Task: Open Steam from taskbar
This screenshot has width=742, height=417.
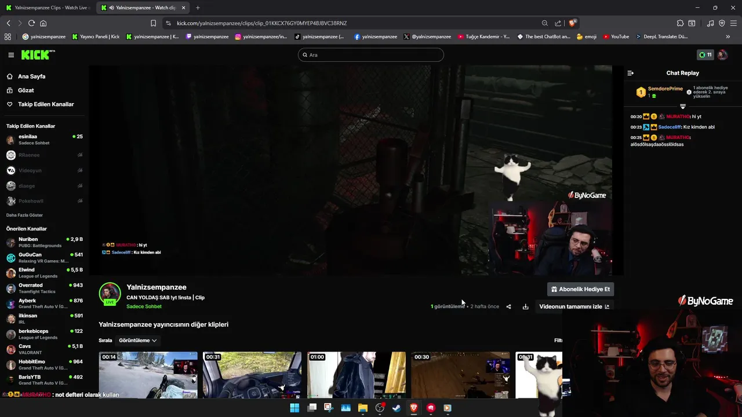Action: pyautogui.click(x=397, y=408)
